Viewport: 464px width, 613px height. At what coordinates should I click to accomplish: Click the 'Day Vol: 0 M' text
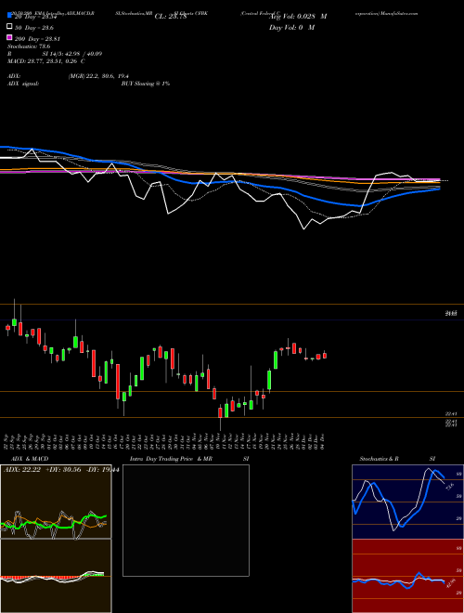tap(291, 28)
